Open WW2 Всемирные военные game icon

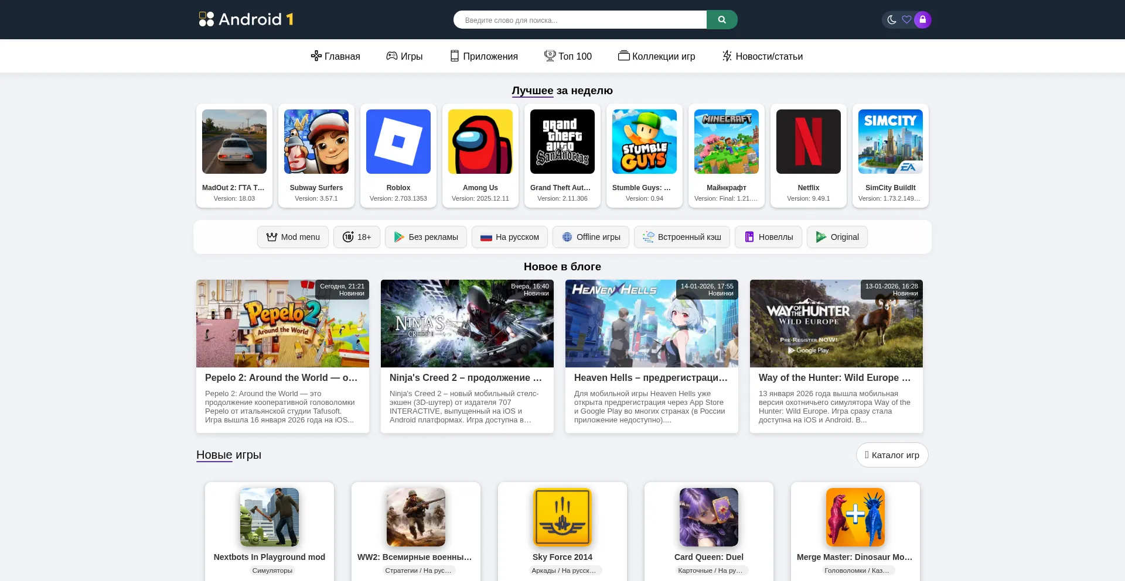416,517
